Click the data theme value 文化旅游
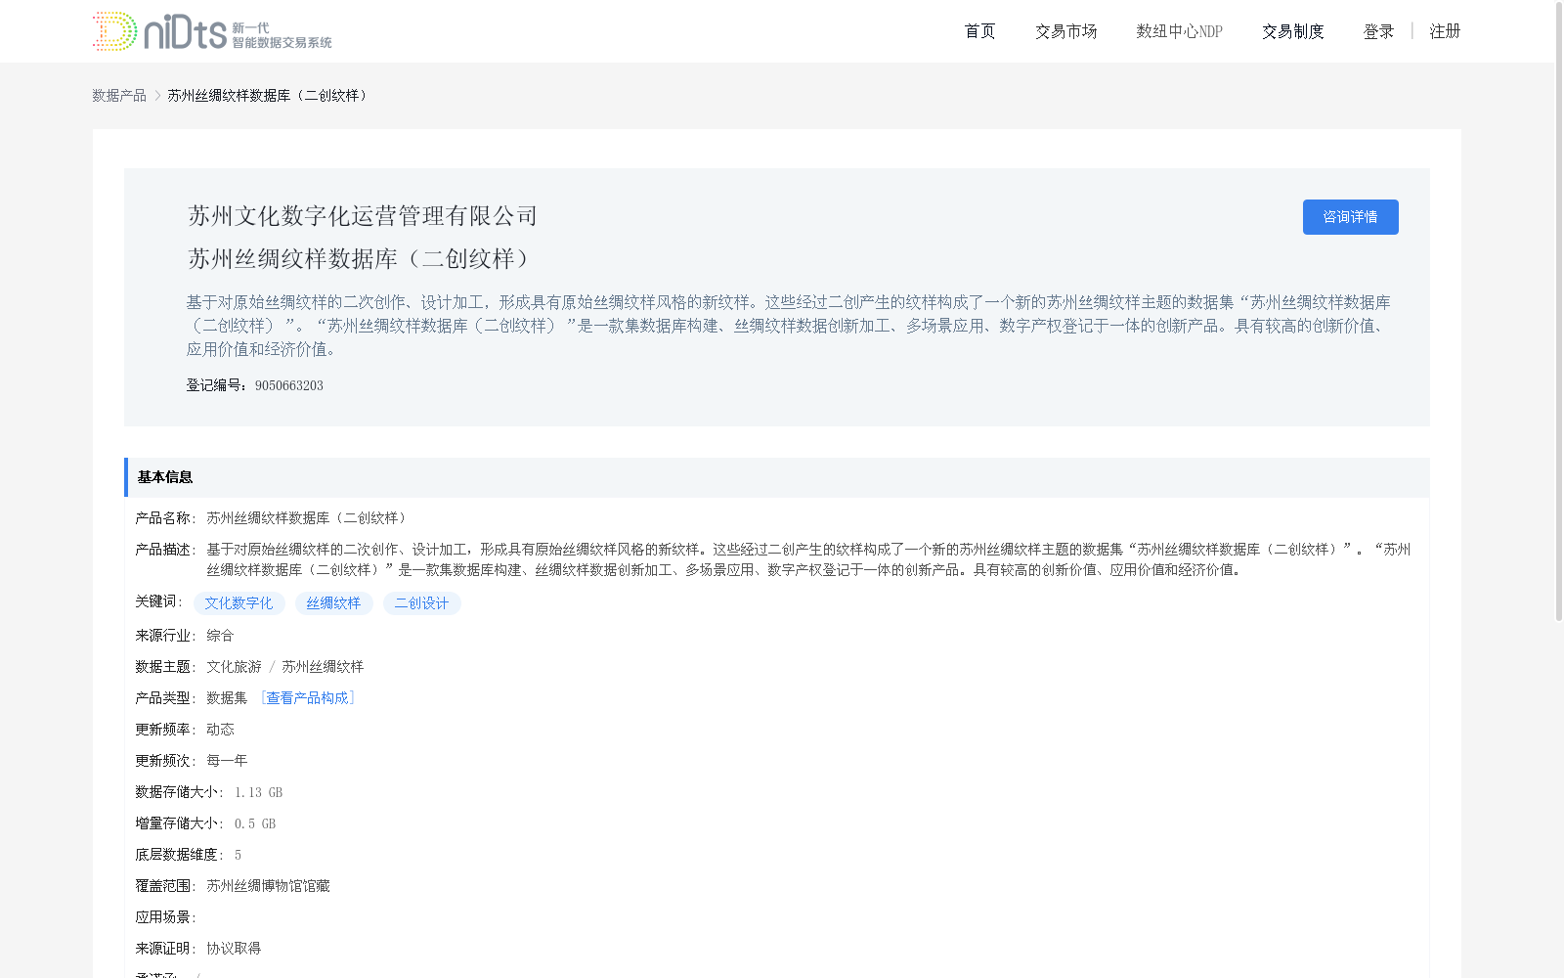This screenshot has width=1564, height=978. 234,666
